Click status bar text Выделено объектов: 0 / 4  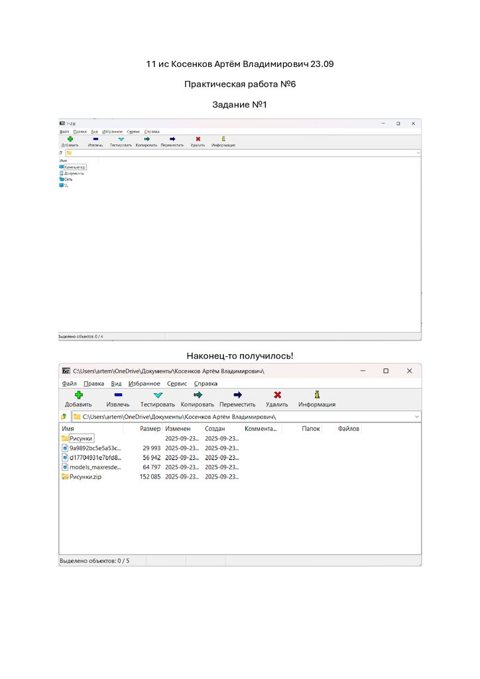80,336
